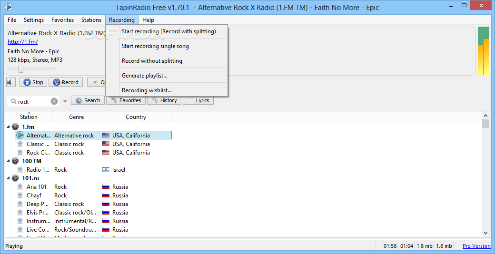Click the Playing status text
Screen dimensions: 495x254
pos(14,246)
